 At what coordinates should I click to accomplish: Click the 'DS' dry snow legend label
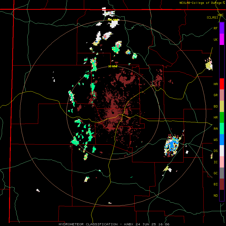coord(215,151)
